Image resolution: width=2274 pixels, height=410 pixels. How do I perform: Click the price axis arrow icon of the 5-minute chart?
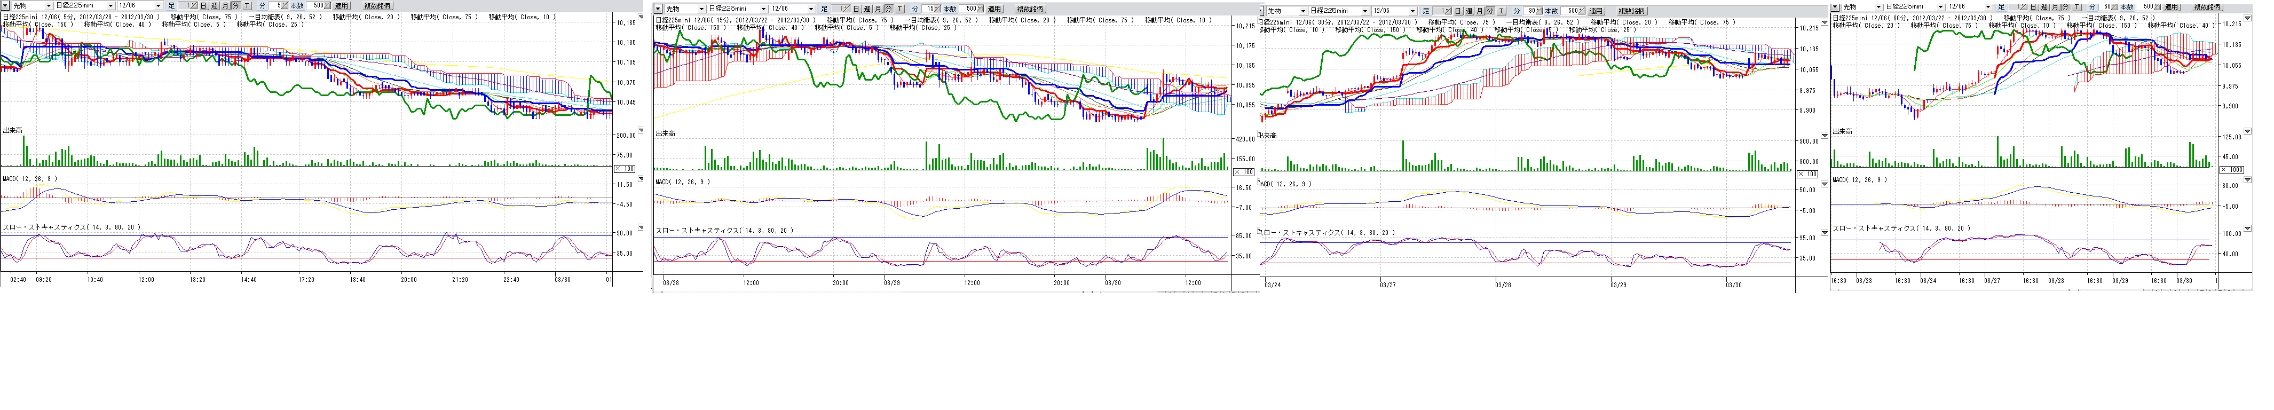tap(642, 17)
